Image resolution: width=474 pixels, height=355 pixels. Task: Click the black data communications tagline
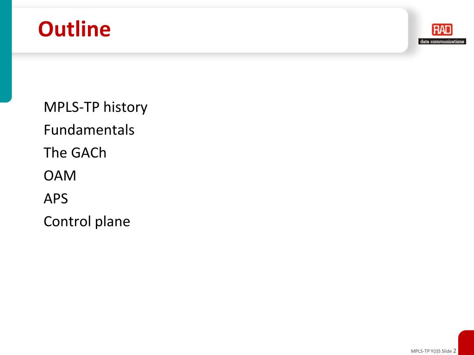(x=442, y=42)
